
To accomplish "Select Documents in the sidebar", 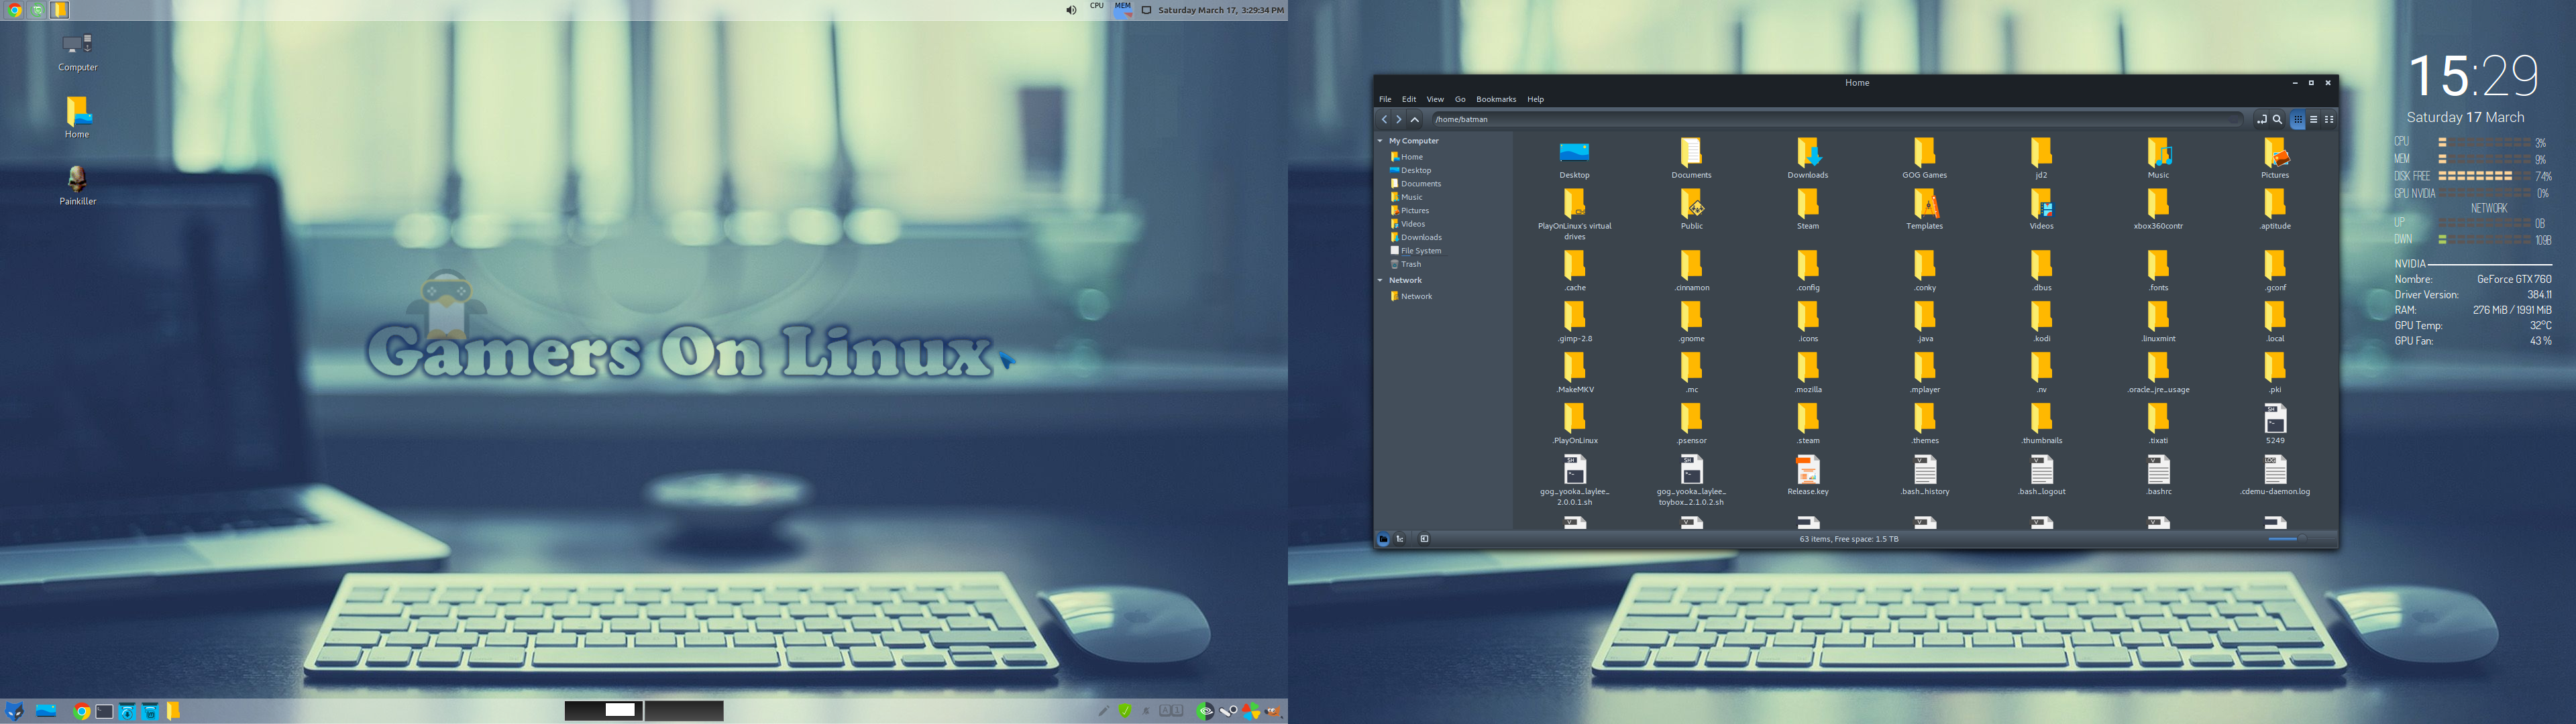I will pyautogui.click(x=1415, y=184).
